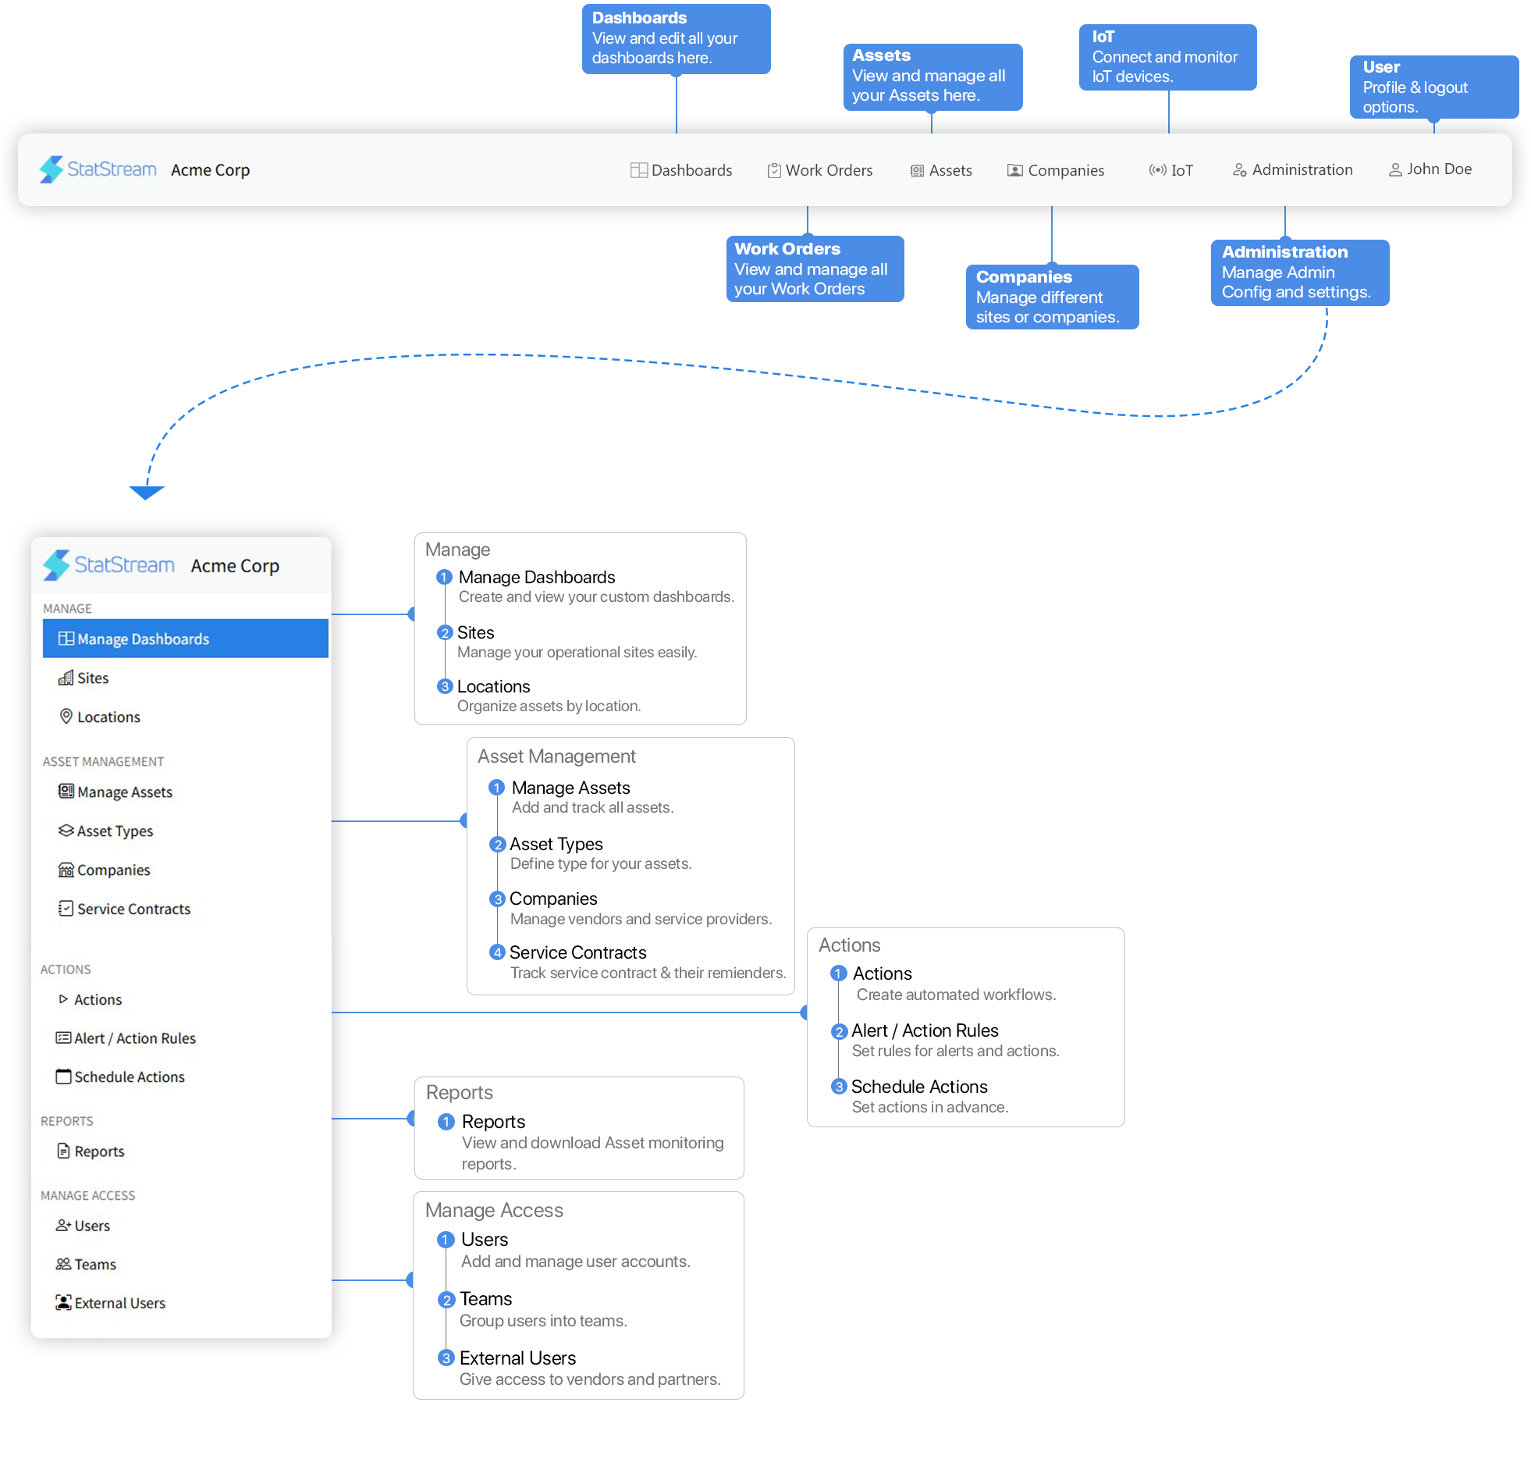Click the Work Orders clipboard icon
This screenshot has height=1477, width=1531.
(x=774, y=170)
